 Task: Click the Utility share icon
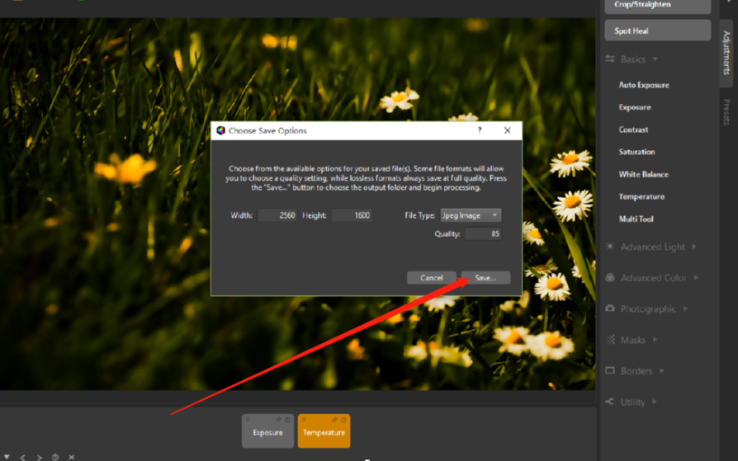pyautogui.click(x=610, y=402)
